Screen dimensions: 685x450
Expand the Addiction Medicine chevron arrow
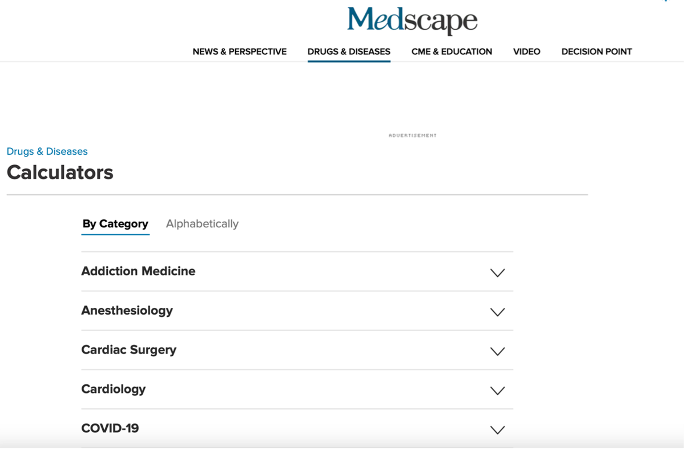tap(497, 273)
